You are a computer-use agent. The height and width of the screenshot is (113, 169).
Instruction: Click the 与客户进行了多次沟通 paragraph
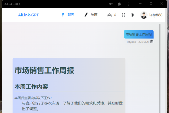tap(72, 106)
